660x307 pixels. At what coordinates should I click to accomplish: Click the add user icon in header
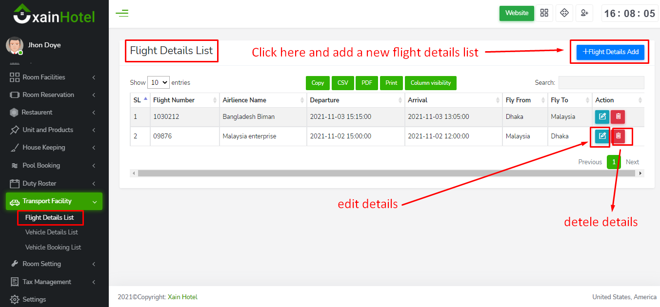point(584,13)
